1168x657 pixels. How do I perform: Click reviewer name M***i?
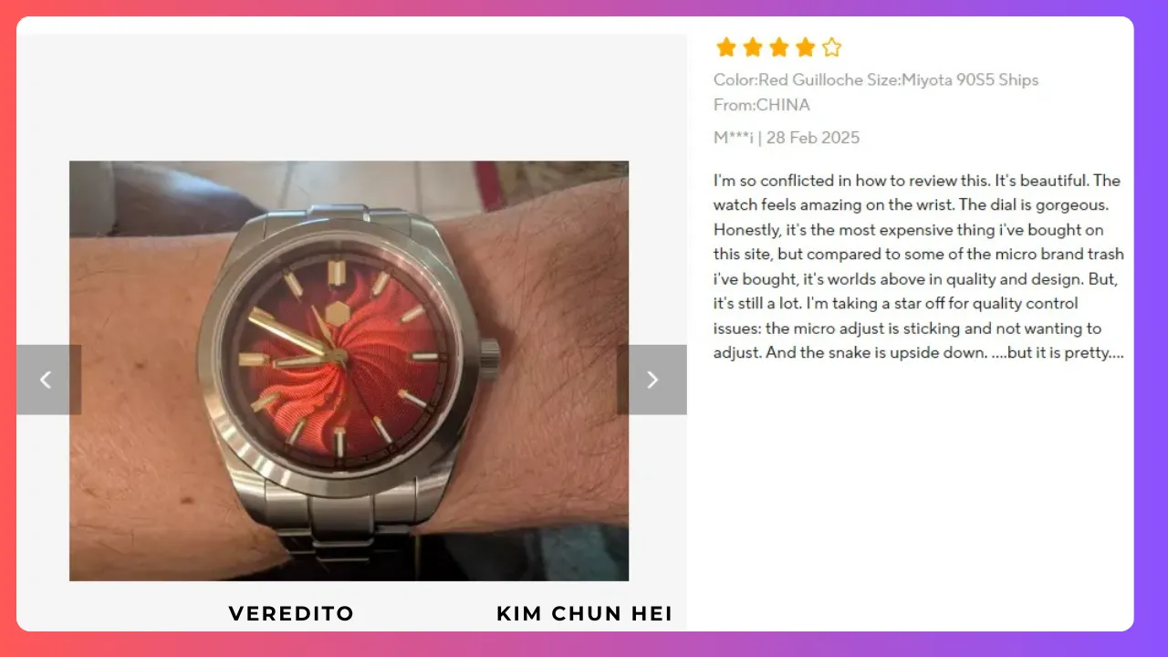pos(734,138)
